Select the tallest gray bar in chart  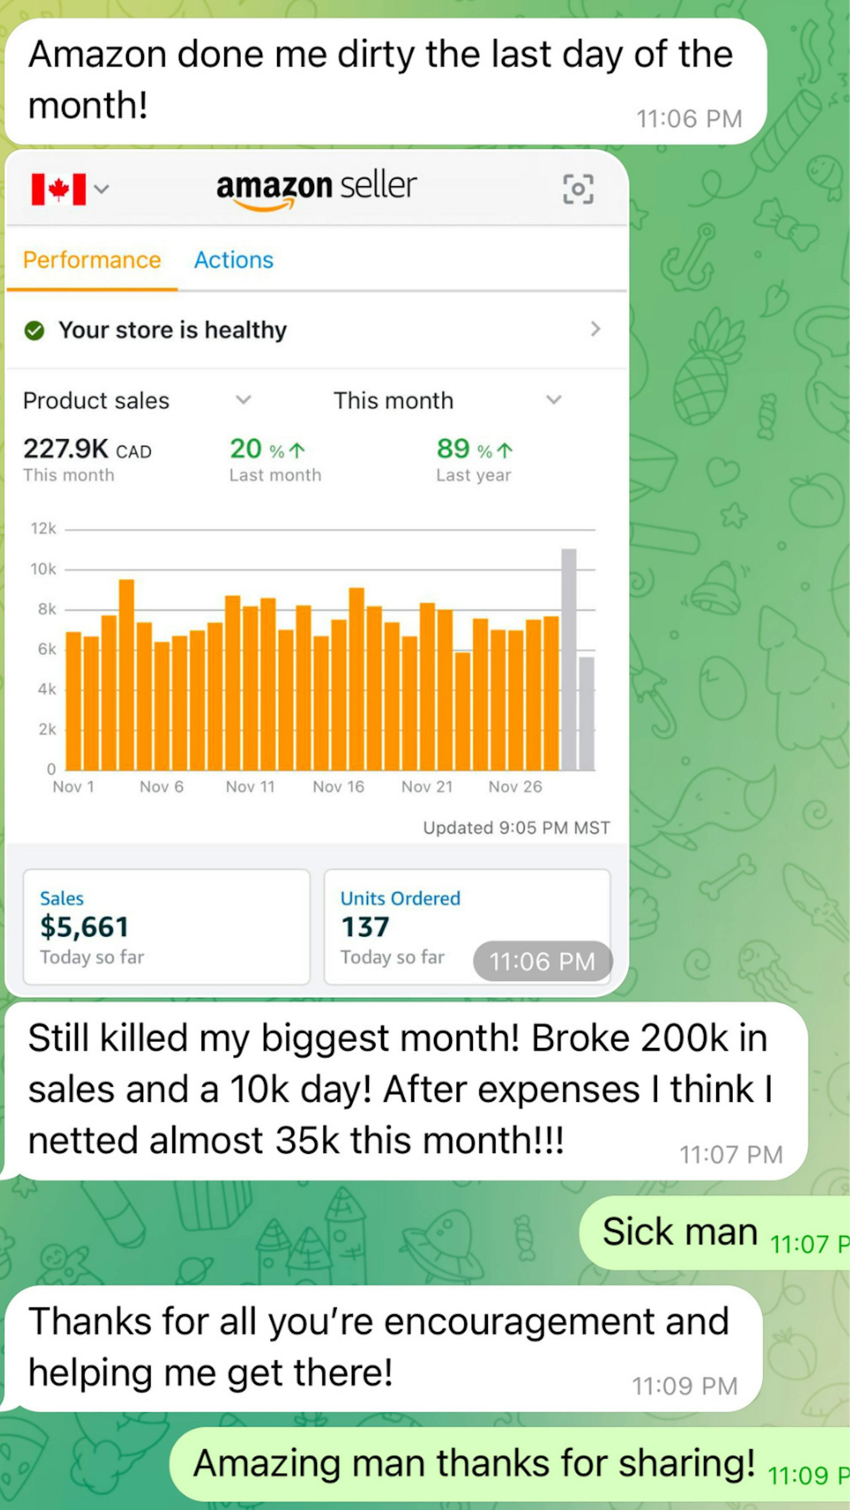pyautogui.click(x=568, y=660)
